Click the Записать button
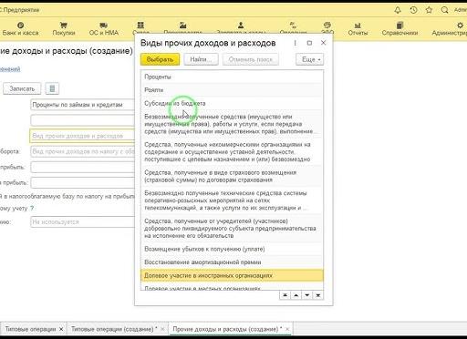Screen dimensions: 467x339 [x=22, y=88]
